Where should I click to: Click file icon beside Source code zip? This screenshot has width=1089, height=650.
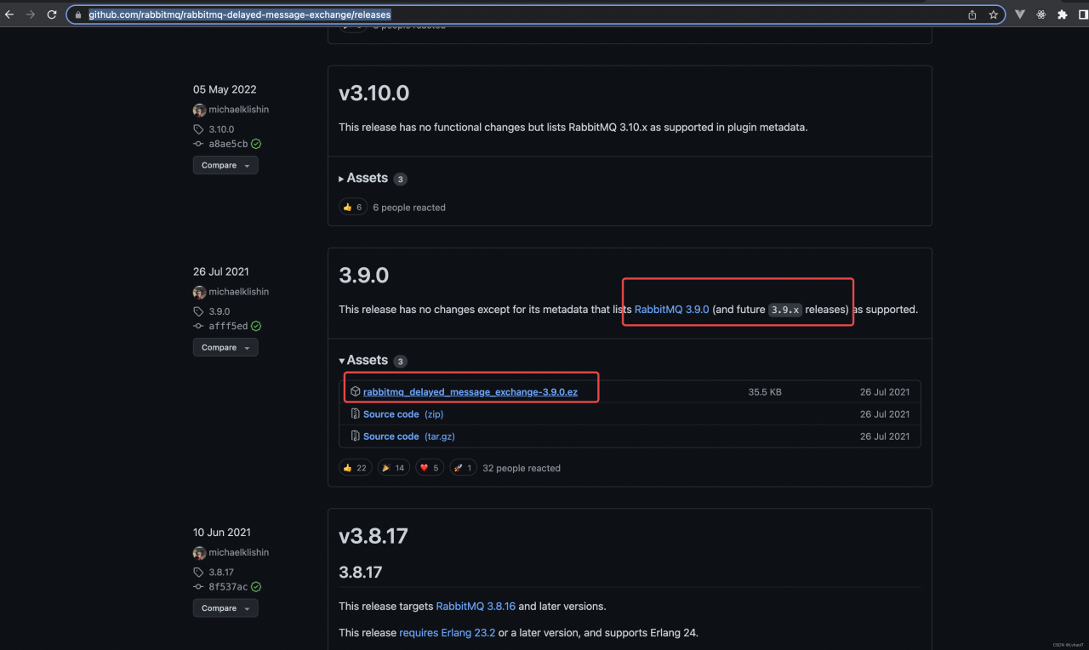[x=356, y=414]
